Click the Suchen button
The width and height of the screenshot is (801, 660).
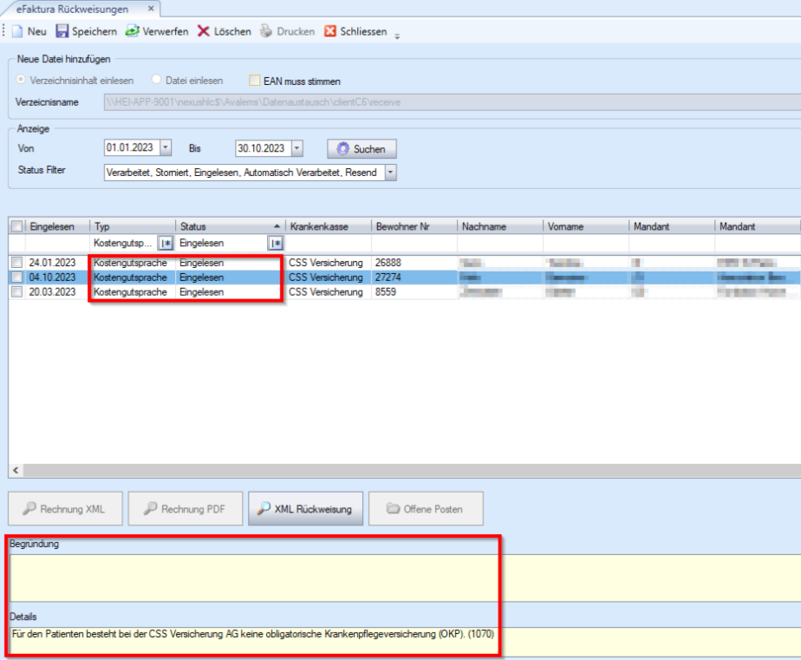[x=361, y=149]
